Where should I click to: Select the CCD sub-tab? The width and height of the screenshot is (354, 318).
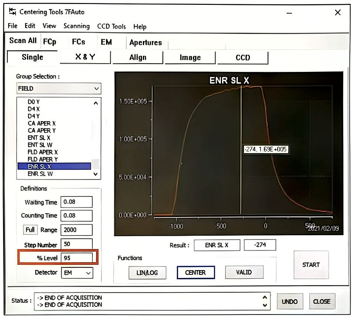coord(243,58)
